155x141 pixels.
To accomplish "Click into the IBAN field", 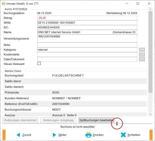I will (87, 23).
